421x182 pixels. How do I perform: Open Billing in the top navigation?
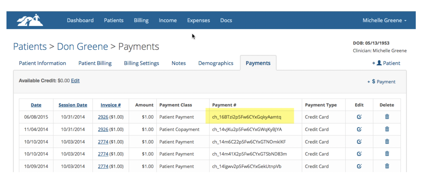click(x=141, y=20)
